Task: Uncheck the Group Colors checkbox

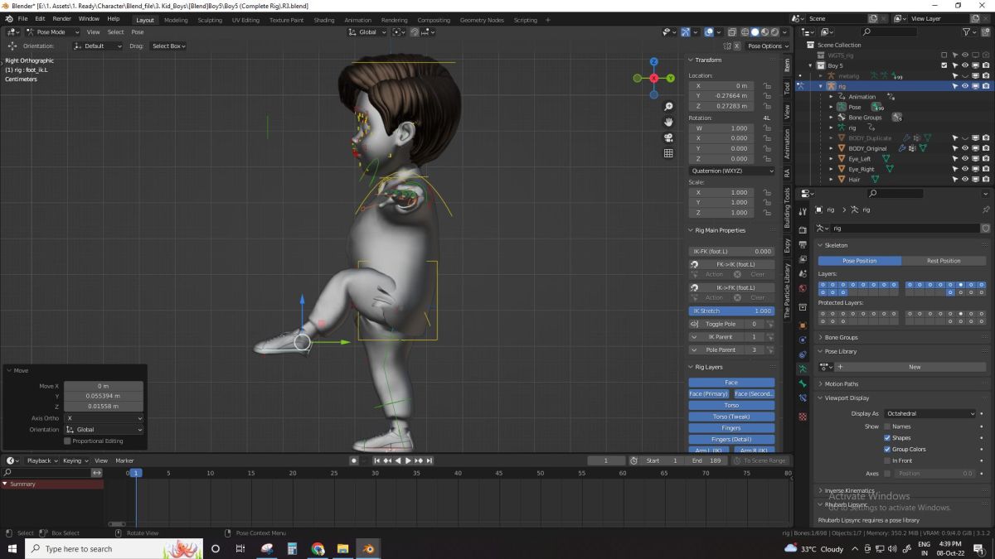Action: tap(887, 449)
